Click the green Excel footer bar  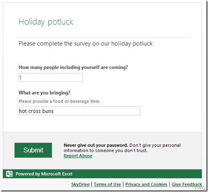click(x=102, y=174)
